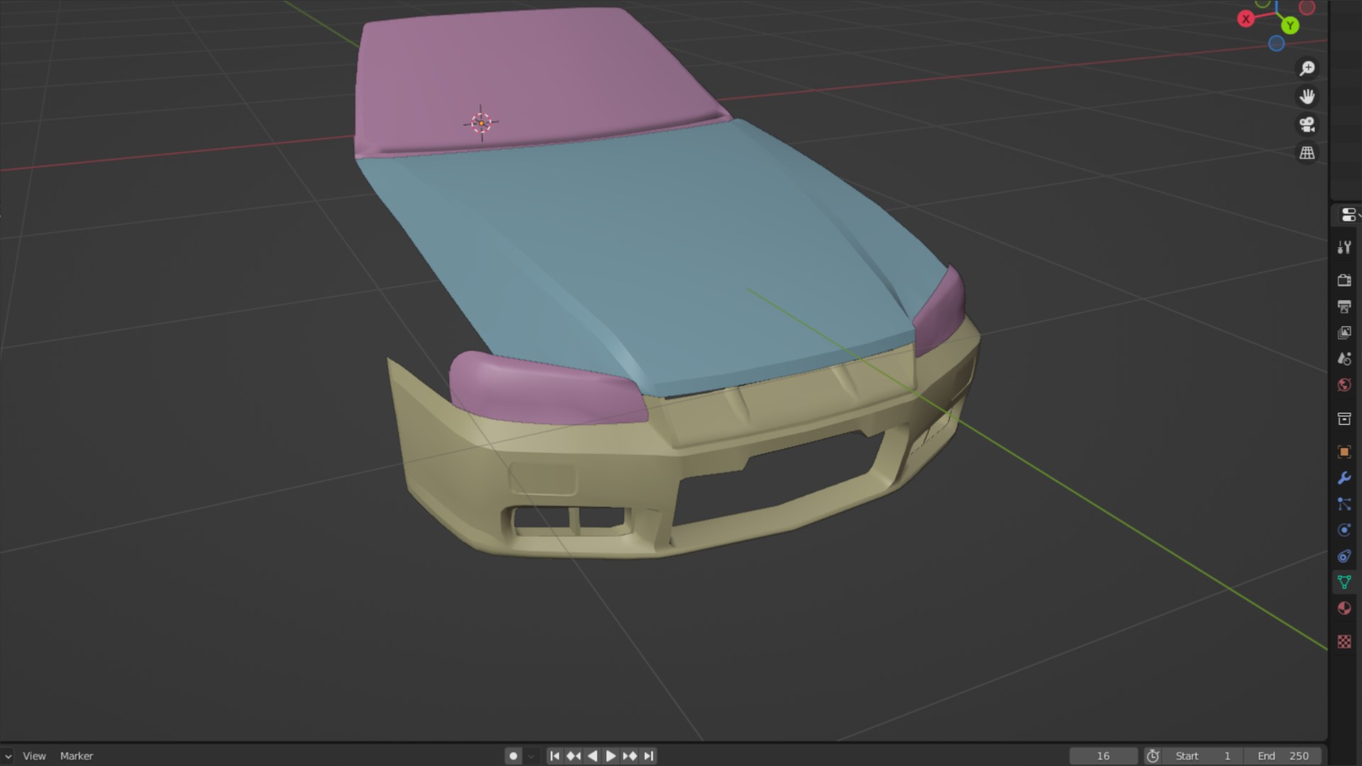
Task: Open the Modifier properties wrench tab
Action: 1344,478
